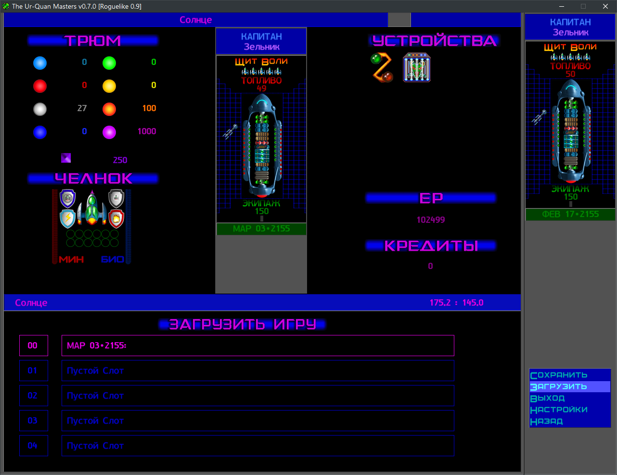Click the lander ship icon under ЧЕЛНОК
This screenshot has width=617, height=475.
92,208
